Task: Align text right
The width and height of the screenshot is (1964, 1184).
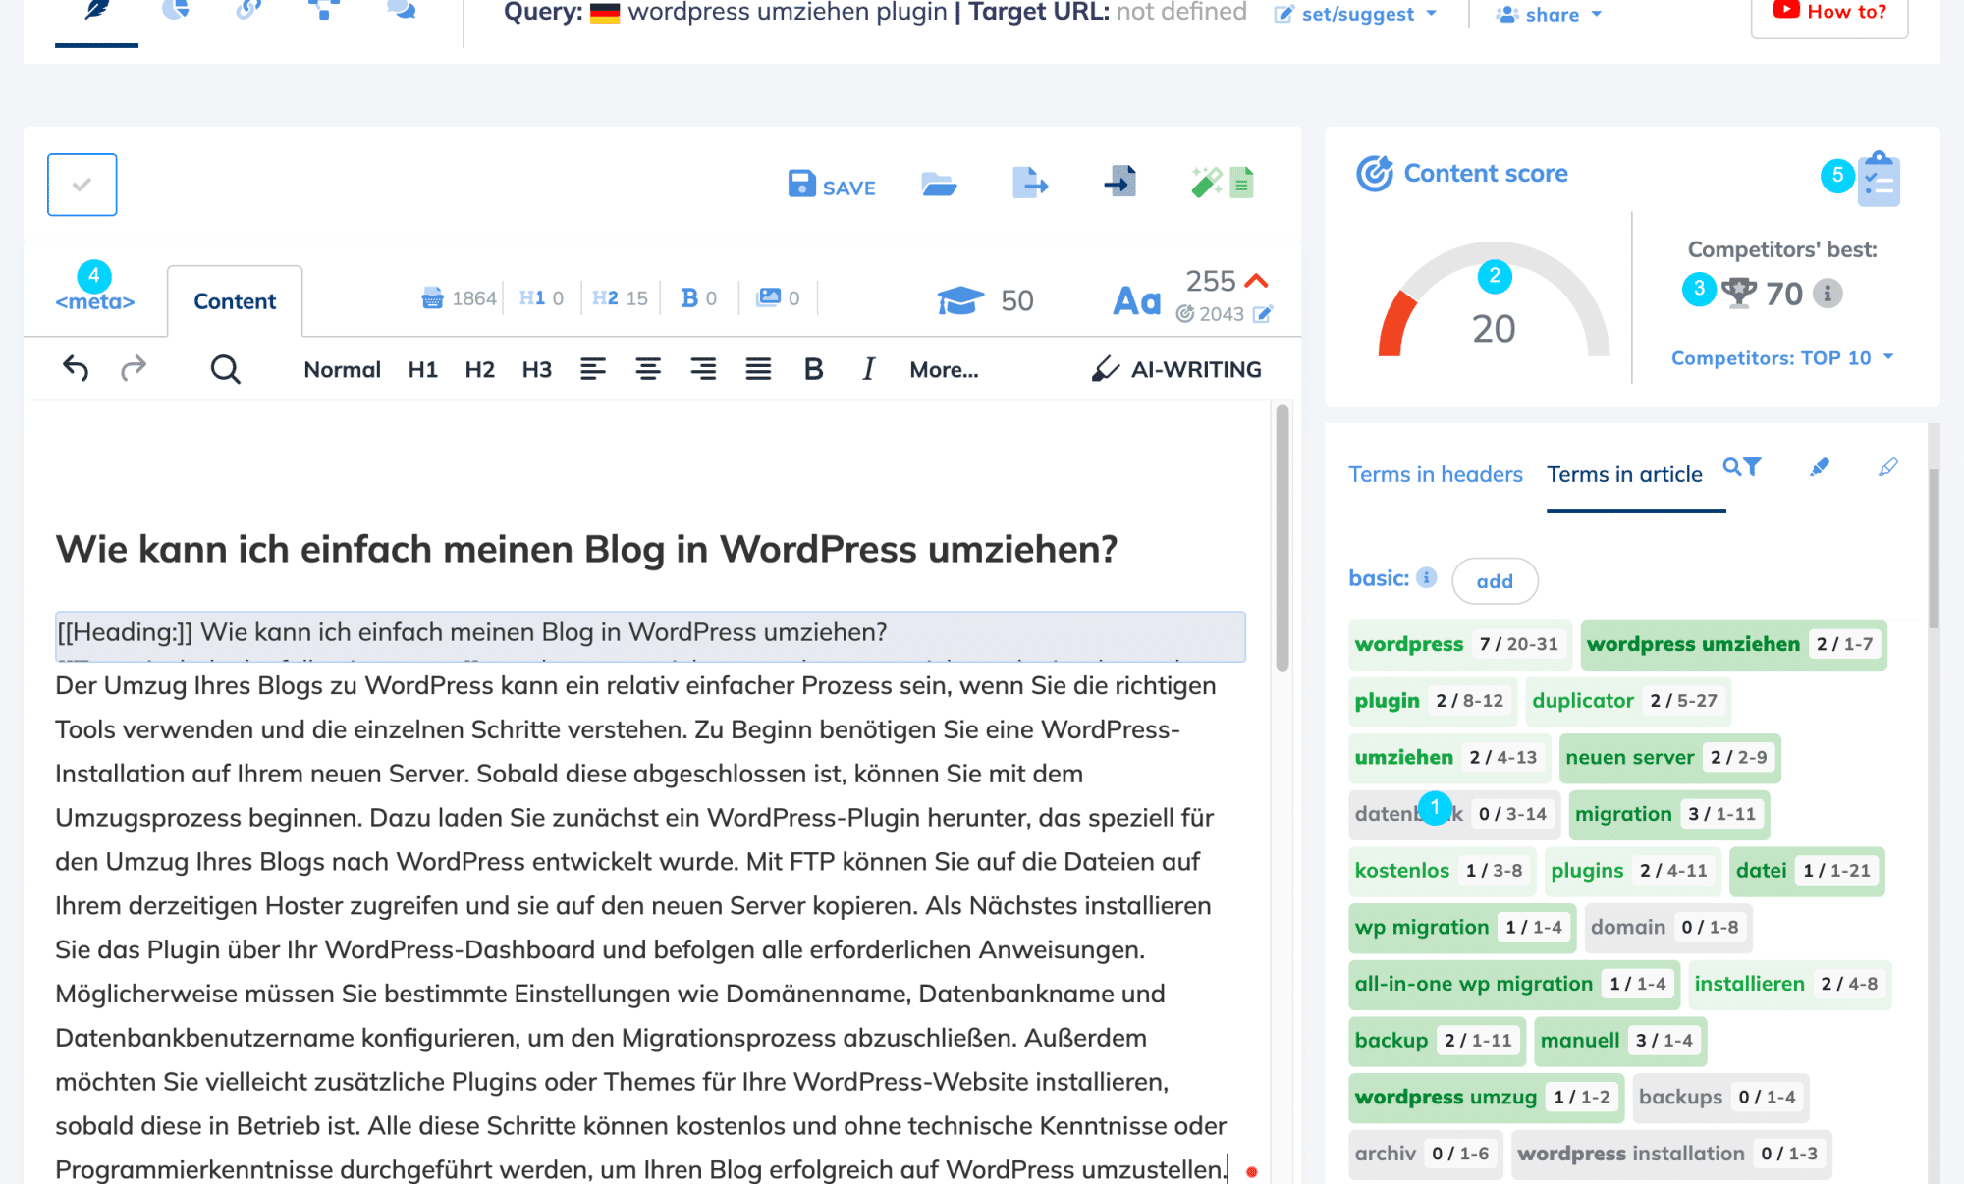Action: (x=703, y=369)
